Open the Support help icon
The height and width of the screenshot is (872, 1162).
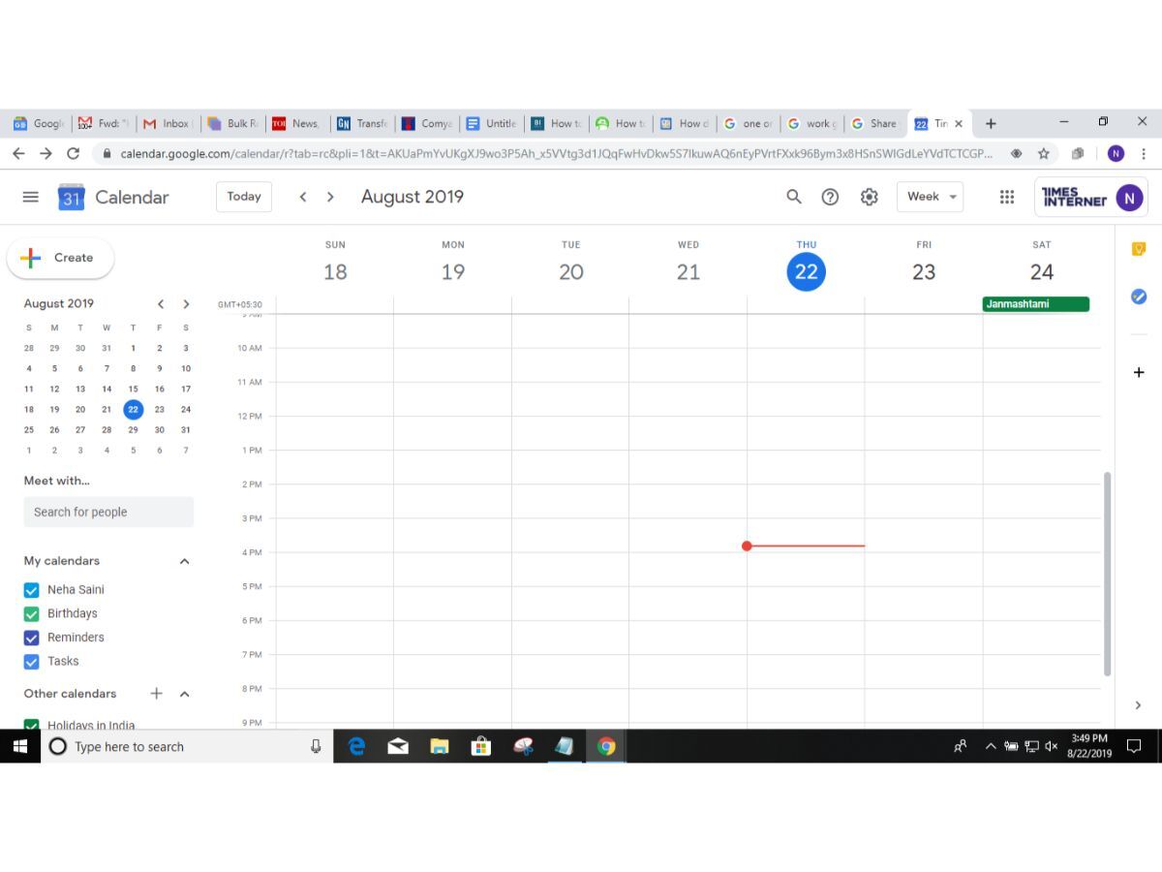point(830,197)
